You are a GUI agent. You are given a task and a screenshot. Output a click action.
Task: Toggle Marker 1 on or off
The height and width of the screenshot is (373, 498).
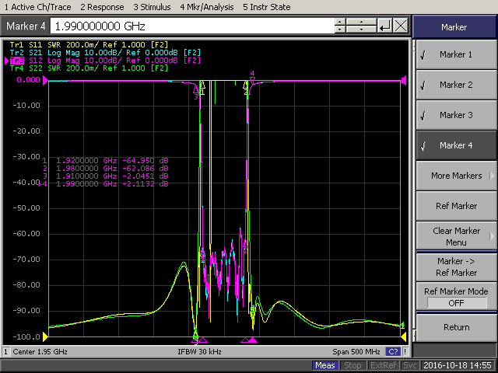click(x=455, y=54)
